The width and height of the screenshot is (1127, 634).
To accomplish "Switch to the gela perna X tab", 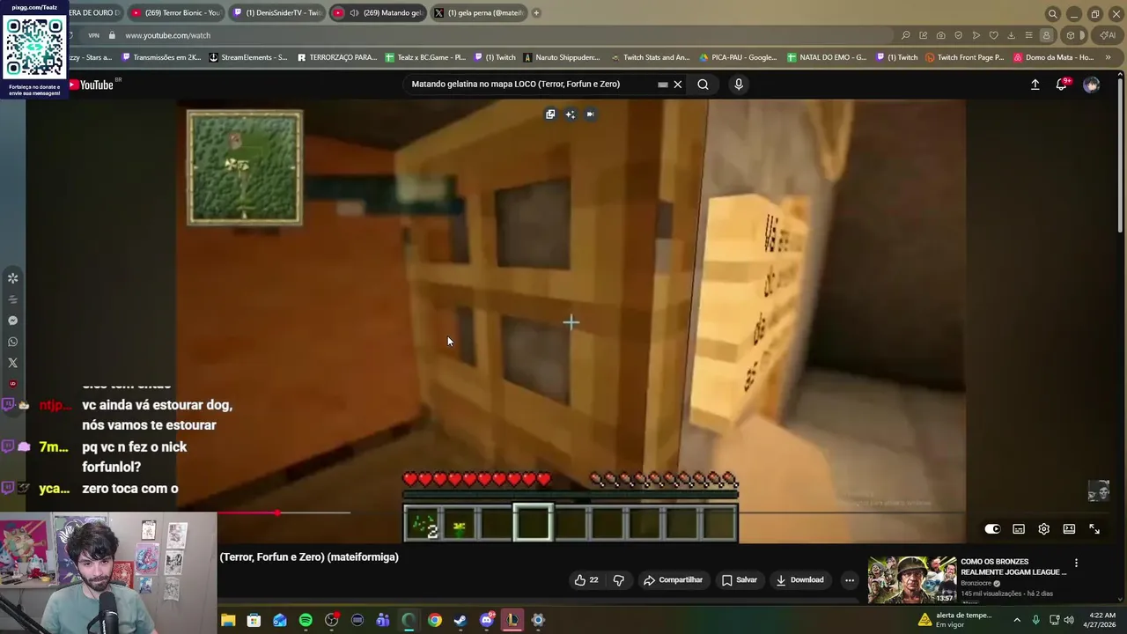I will coord(478,13).
